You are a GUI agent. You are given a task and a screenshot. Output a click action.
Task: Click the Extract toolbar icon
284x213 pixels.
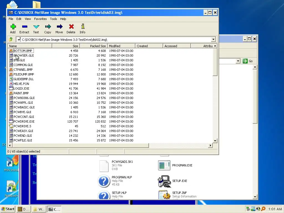tap(24, 27)
